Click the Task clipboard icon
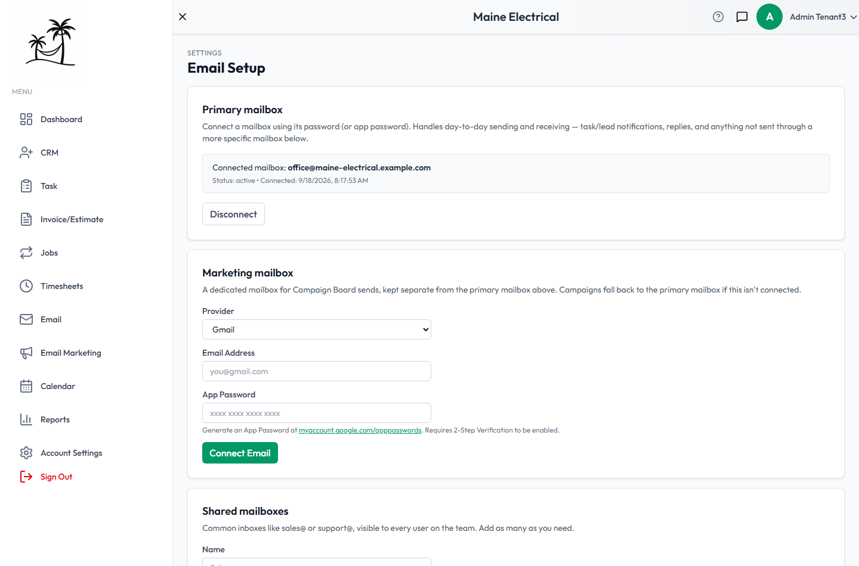The height and width of the screenshot is (566, 859). click(26, 186)
